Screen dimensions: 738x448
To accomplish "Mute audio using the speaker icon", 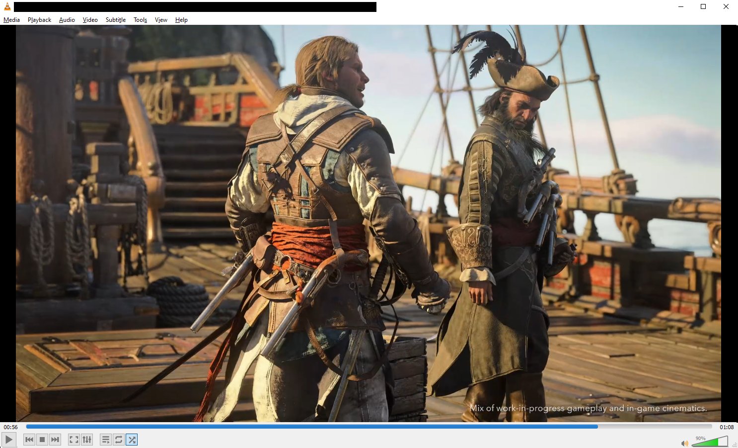I will click(684, 443).
